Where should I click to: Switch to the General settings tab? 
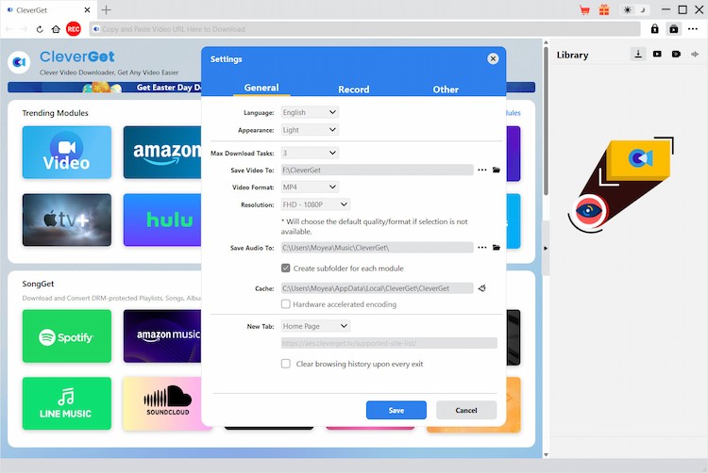(x=261, y=88)
